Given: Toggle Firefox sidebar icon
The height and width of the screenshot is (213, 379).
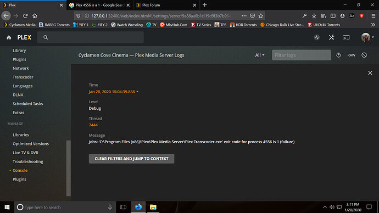Looking at the screenshot, I should coord(333,16).
